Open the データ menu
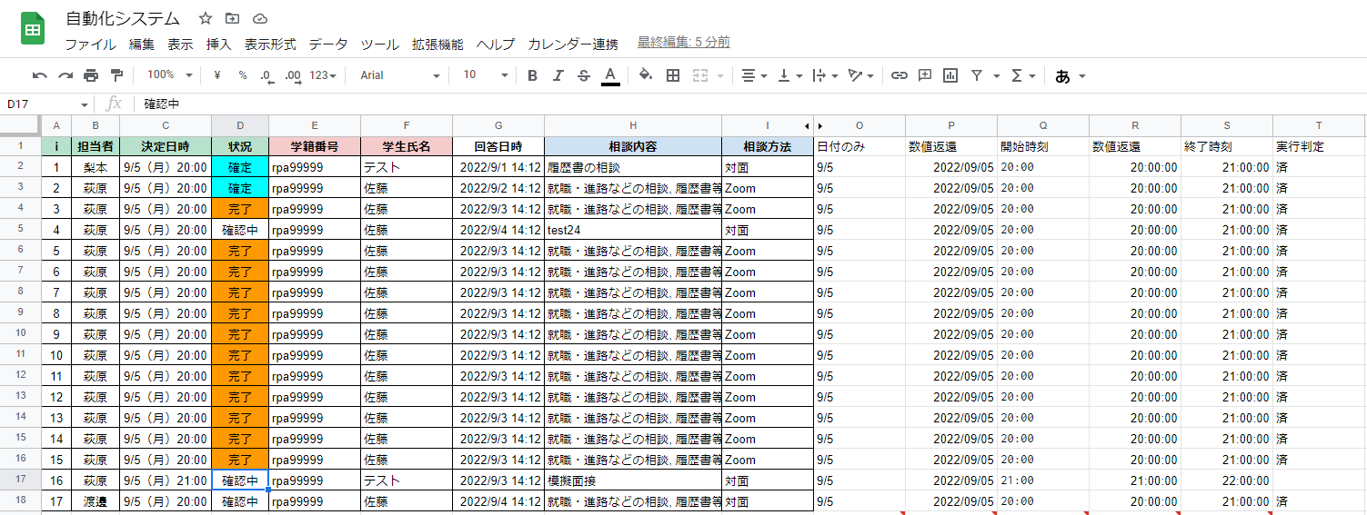This screenshot has width=1367, height=515. (327, 45)
